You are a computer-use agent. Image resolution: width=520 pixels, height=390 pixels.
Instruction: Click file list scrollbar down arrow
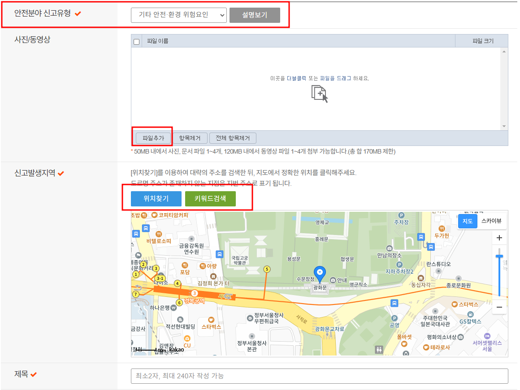pyautogui.click(x=504, y=126)
